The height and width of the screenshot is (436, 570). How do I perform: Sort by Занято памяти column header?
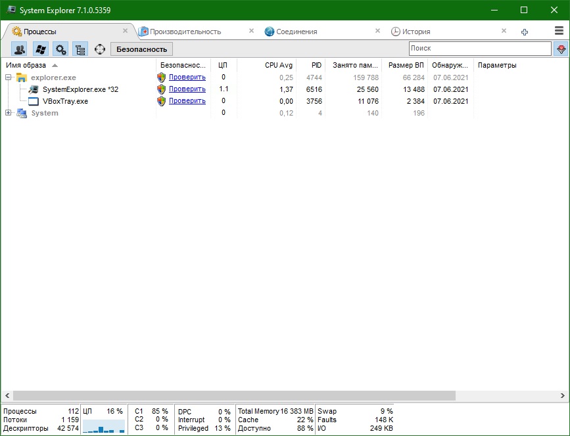(353, 66)
